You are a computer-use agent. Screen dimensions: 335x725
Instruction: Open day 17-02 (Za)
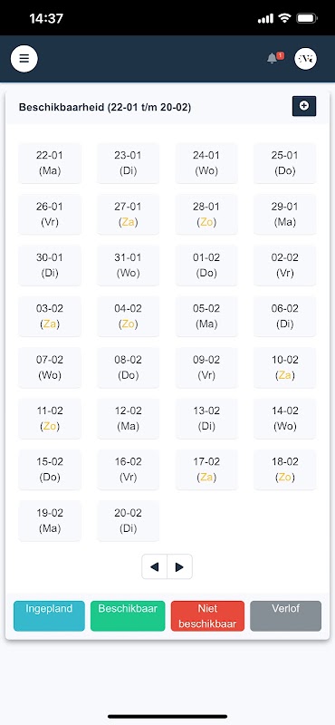(206, 469)
